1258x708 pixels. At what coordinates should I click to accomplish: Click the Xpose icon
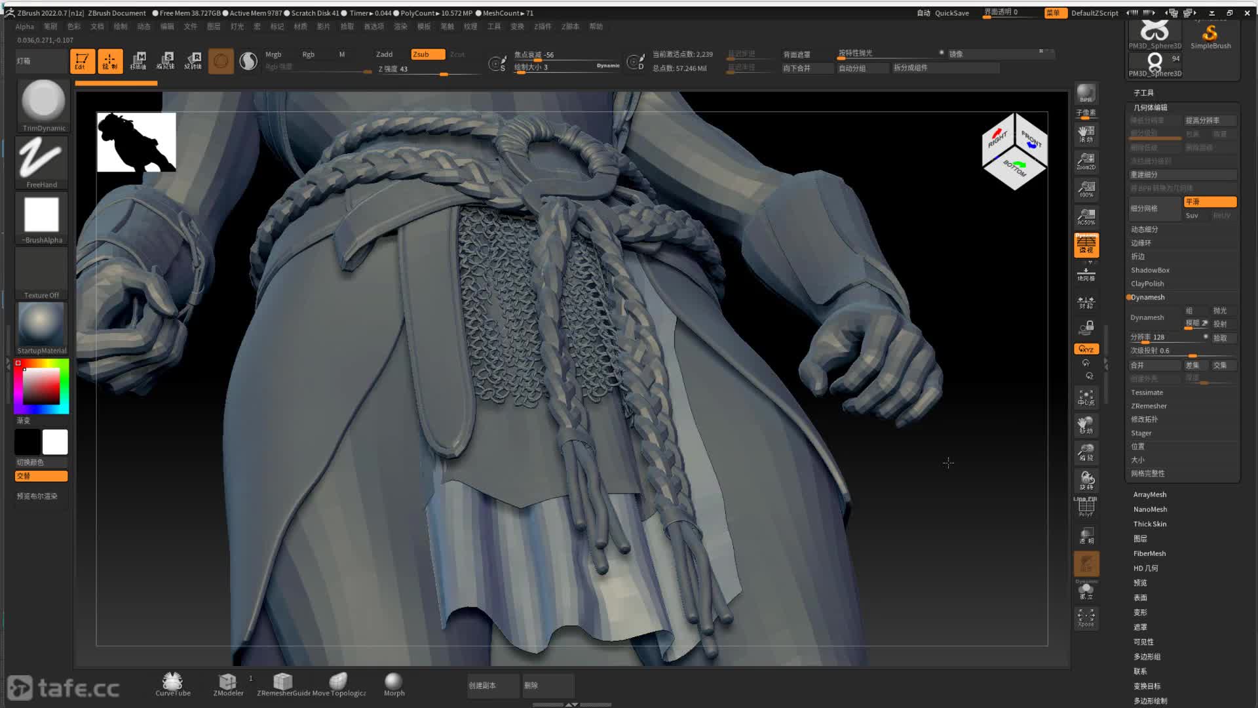[x=1086, y=618]
